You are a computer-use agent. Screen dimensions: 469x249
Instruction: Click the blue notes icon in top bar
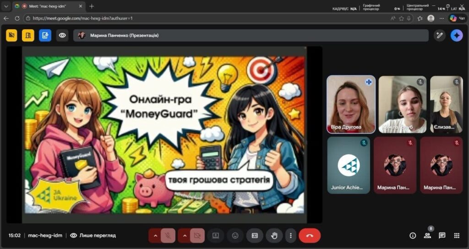[x=45, y=35]
